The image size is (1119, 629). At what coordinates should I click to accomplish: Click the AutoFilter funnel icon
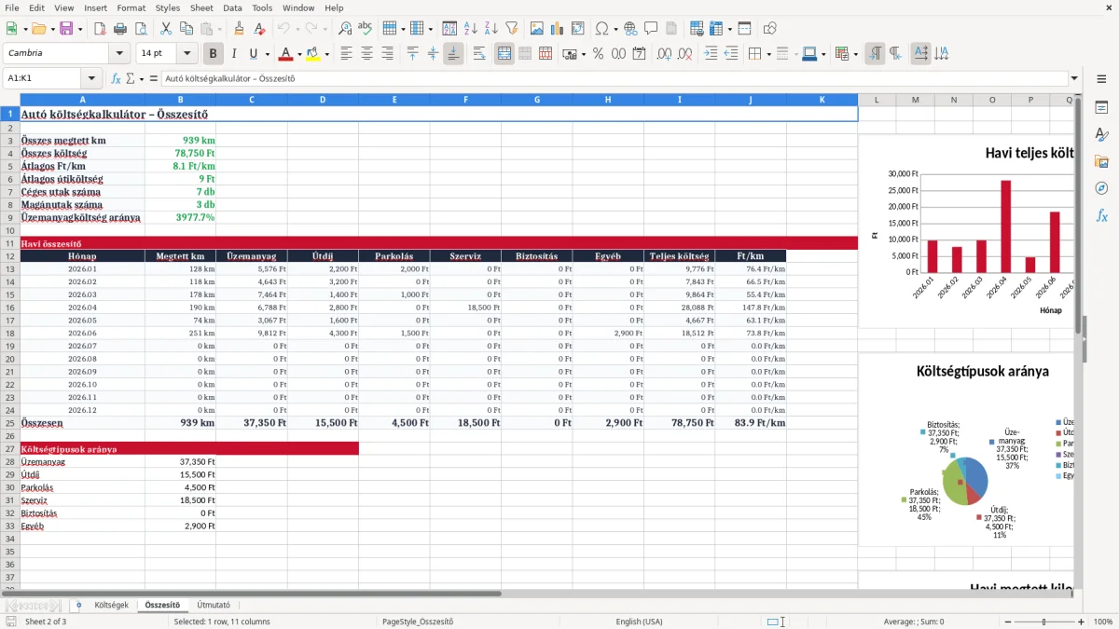point(512,29)
